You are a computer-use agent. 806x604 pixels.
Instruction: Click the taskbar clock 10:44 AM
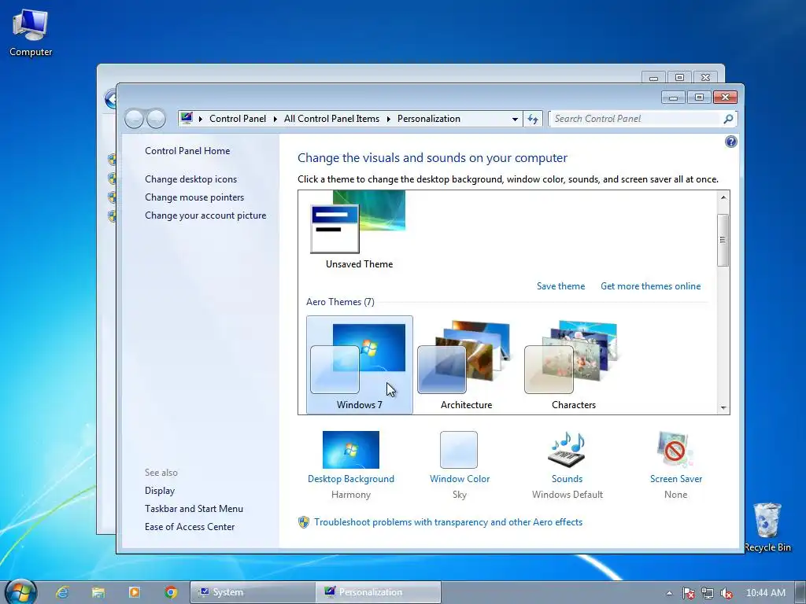765,593
